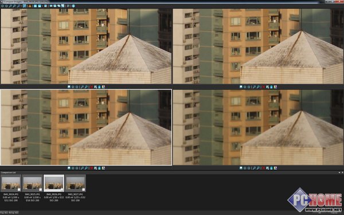344x215 pixels.
Task: Click the highlighted blue view button in the top toolbar
Action: 24,6
